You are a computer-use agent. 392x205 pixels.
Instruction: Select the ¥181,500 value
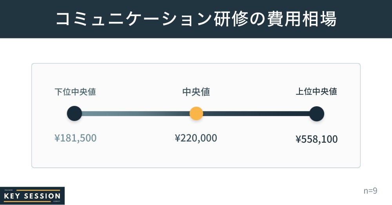pos(75,138)
